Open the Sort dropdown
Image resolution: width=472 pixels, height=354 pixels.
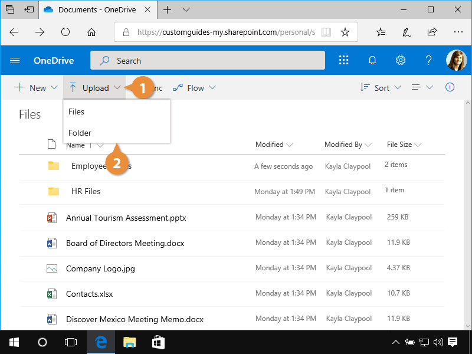click(381, 87)
